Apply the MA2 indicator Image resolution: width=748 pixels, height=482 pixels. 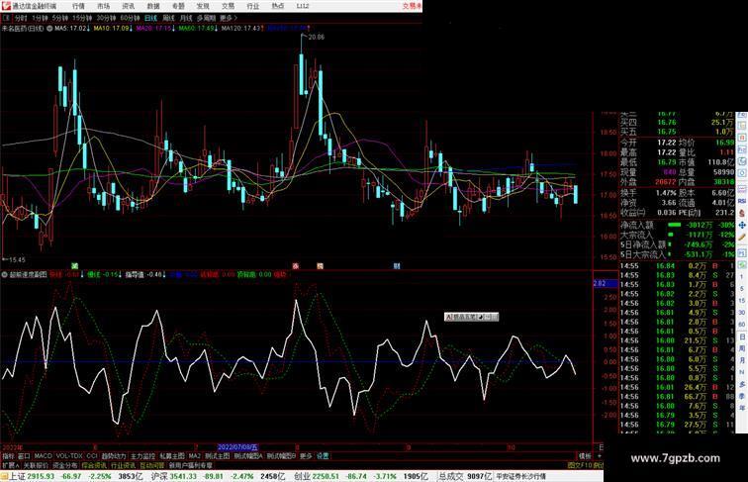click(x=195, y=456)
